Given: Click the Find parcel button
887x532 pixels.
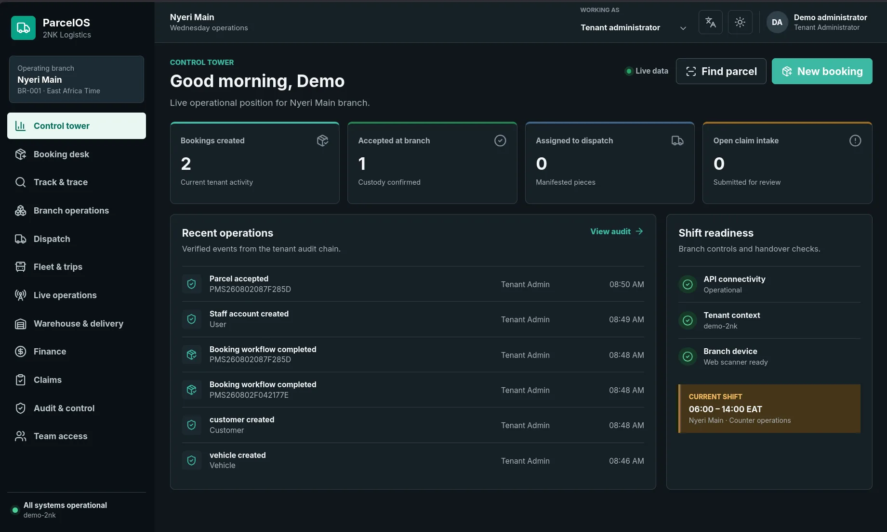Looking at the screenshot, I should 721,71.
